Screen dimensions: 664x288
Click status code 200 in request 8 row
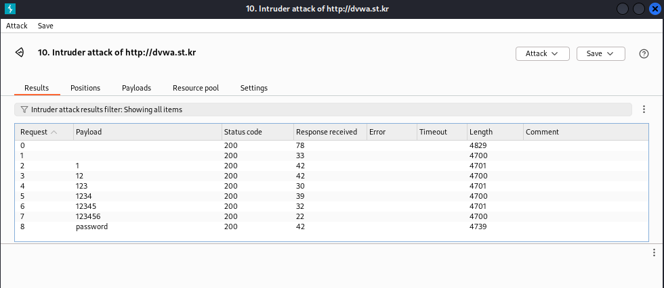tap(231, 226)
